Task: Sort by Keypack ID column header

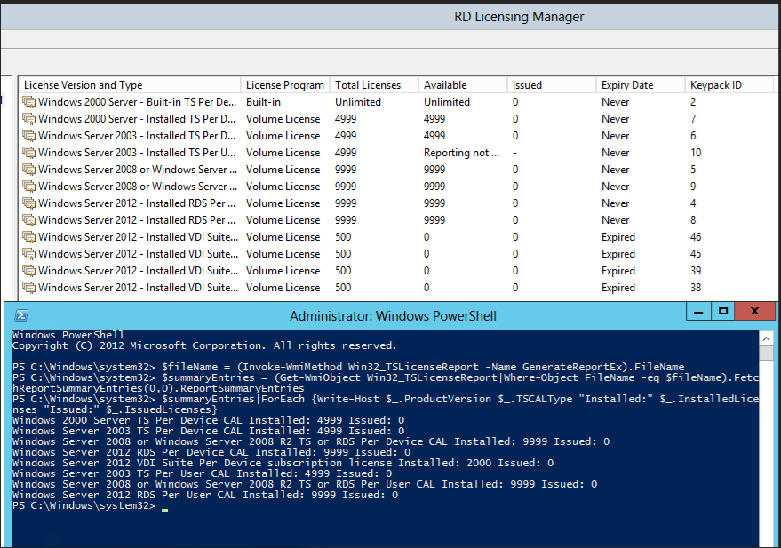Action: tap(729, 85)
